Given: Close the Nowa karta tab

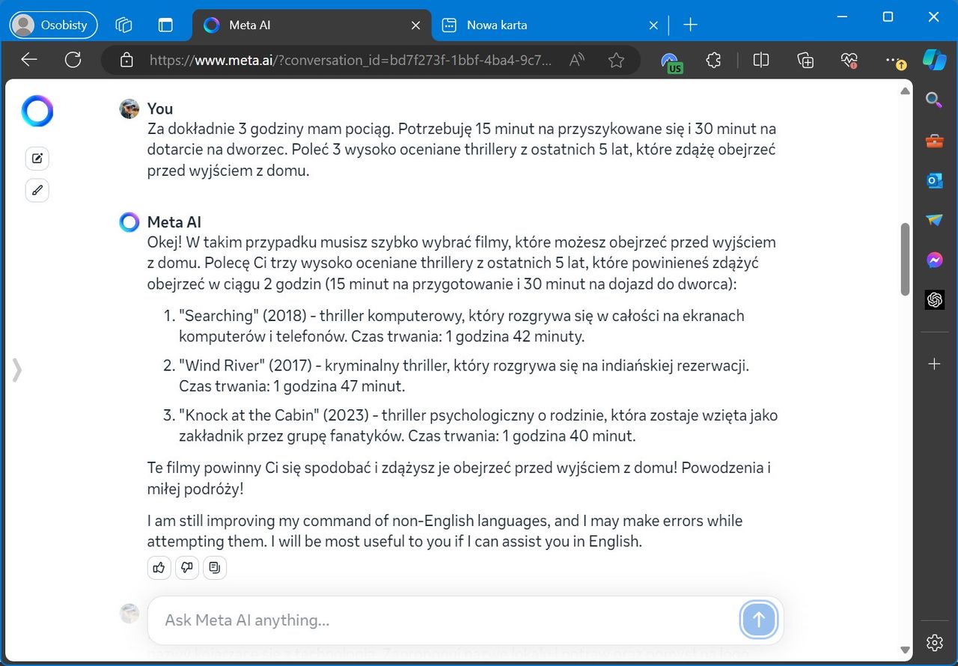Looking at the screenshot, I should 653,25.
